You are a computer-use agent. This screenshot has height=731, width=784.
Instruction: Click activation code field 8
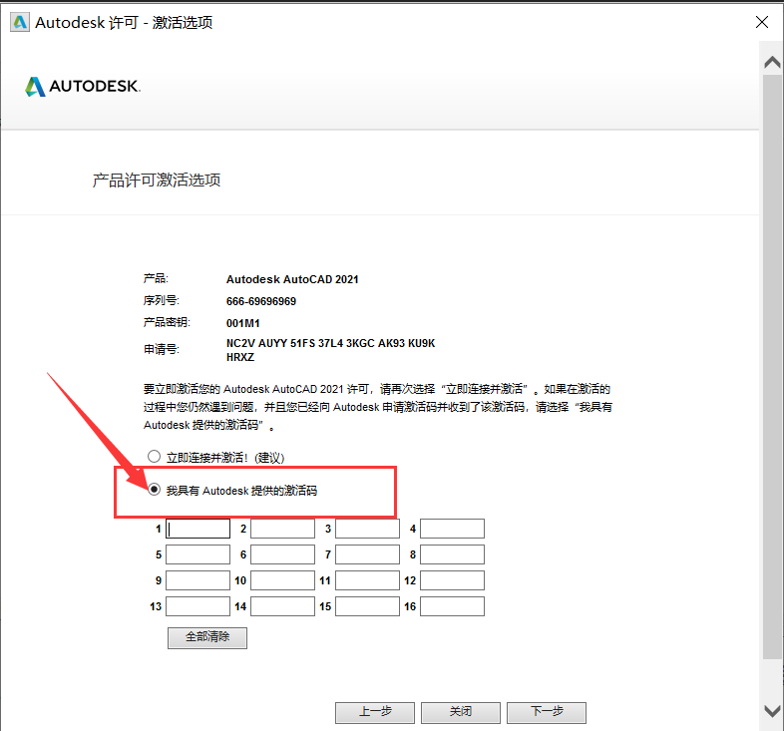pyautogui.click(x=452, y=554)
